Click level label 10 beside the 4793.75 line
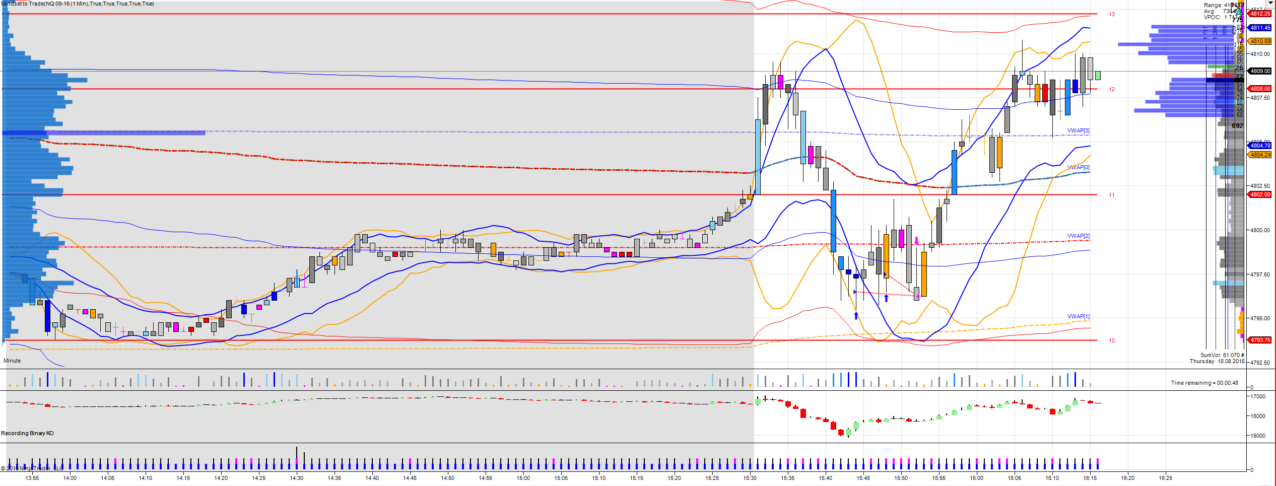Viewport: 1276px width, 486px height. 1112,340
